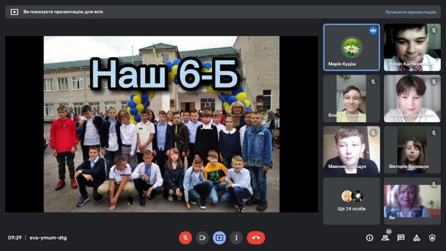Stop presenting via Зупинити презентацію link
The width and height of the screenshot is (446, 251).
point(410,12)
